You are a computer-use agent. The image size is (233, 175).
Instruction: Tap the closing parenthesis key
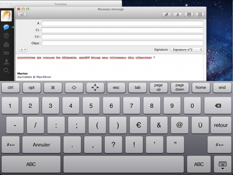point(118,125)
